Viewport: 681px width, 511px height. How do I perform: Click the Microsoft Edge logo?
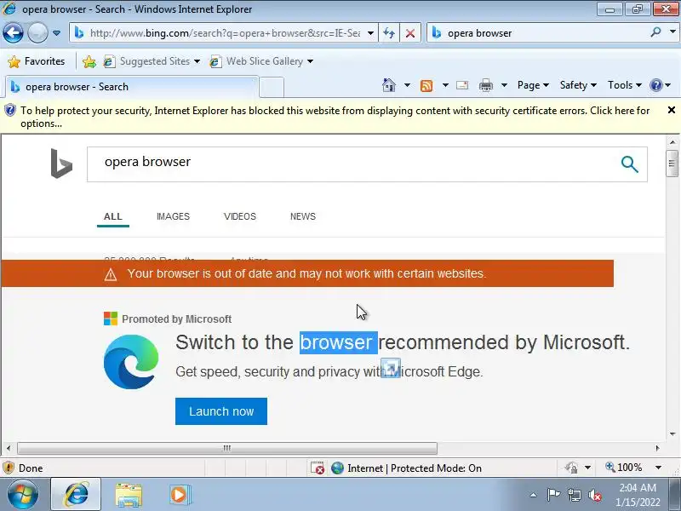[131, 361]
